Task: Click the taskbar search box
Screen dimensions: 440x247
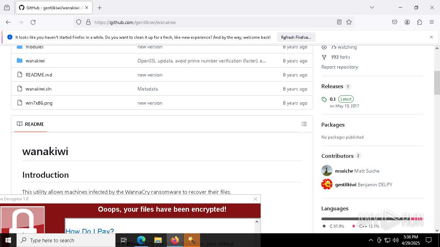Action: (66, 240)
